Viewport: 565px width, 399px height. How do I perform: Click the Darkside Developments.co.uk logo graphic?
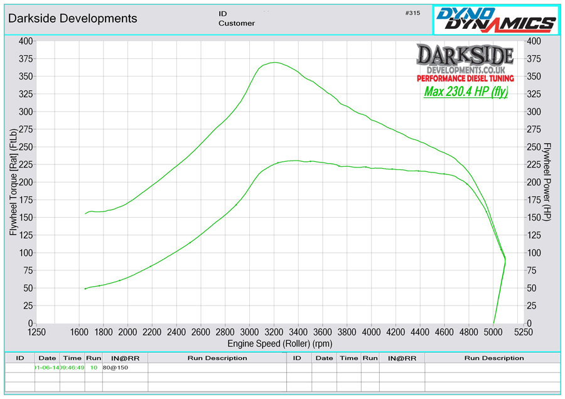465,63
